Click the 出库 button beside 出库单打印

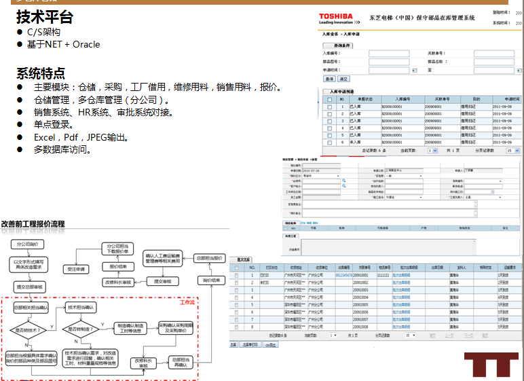[233, 345]
